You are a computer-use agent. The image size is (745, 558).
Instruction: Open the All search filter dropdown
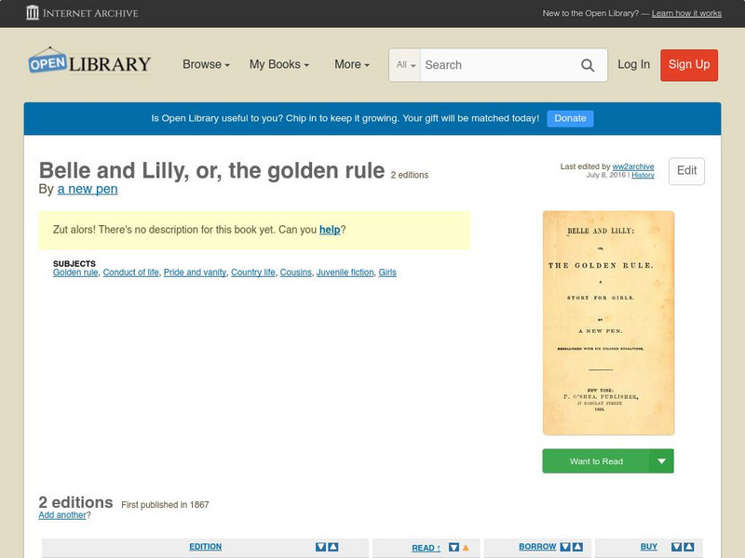tap(406, 65)
